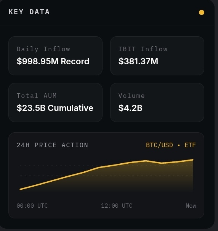
Task: Select the BTC/USD label on chart
Action: [159, 145]
